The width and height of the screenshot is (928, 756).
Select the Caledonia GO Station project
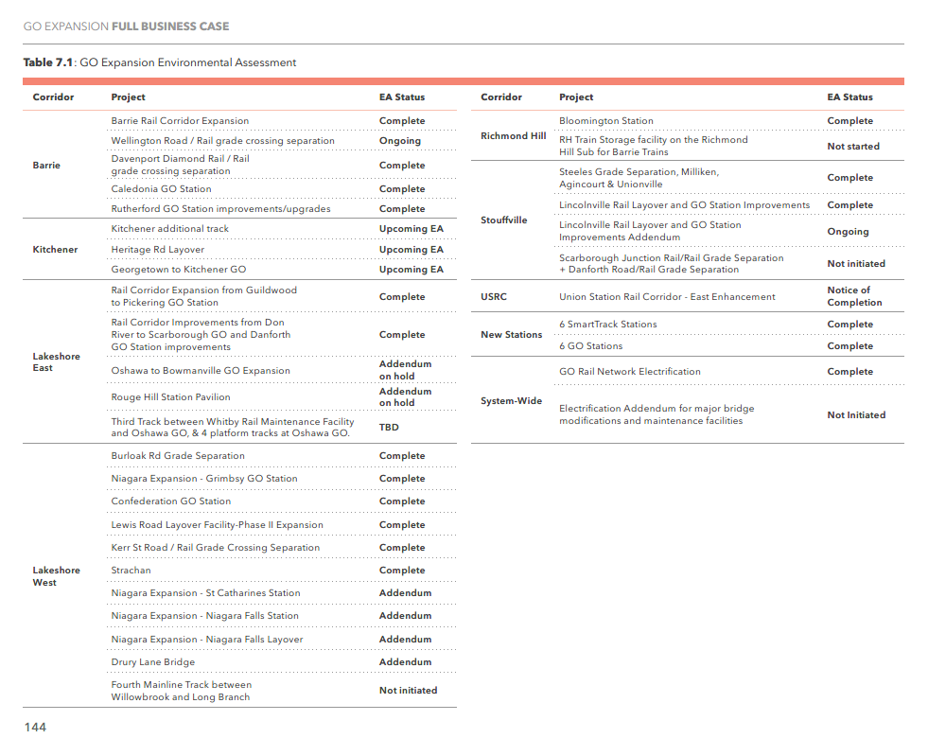[x=161, y=189]
